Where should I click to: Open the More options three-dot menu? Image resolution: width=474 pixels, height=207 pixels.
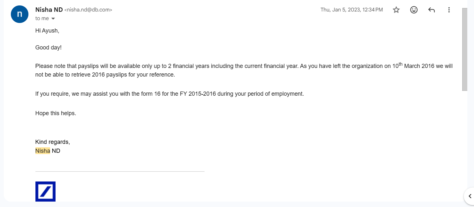[x=449, y=10]
